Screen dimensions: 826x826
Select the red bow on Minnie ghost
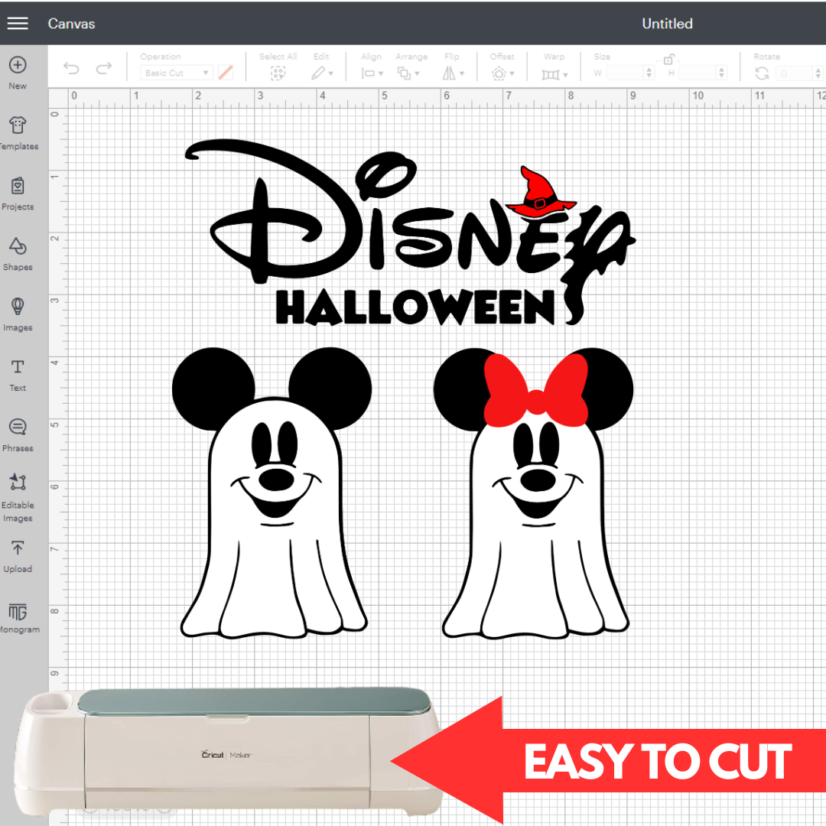[535, 391]
